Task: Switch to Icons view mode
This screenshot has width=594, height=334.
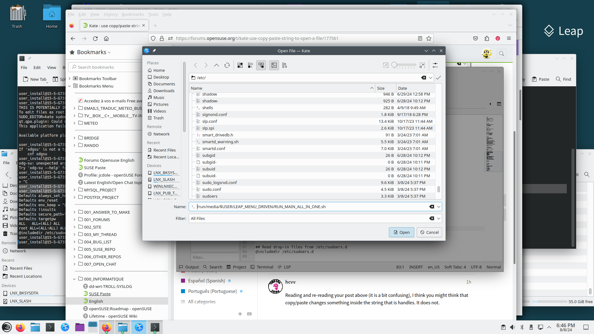Action: pyautogui.click(x=240, y=65)
